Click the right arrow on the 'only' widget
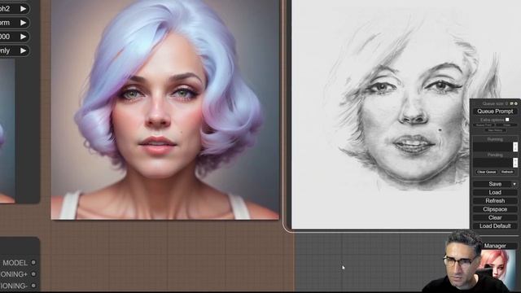Viewport: 521px width, 293px height. pyautogui.click(x=24, y=50)
